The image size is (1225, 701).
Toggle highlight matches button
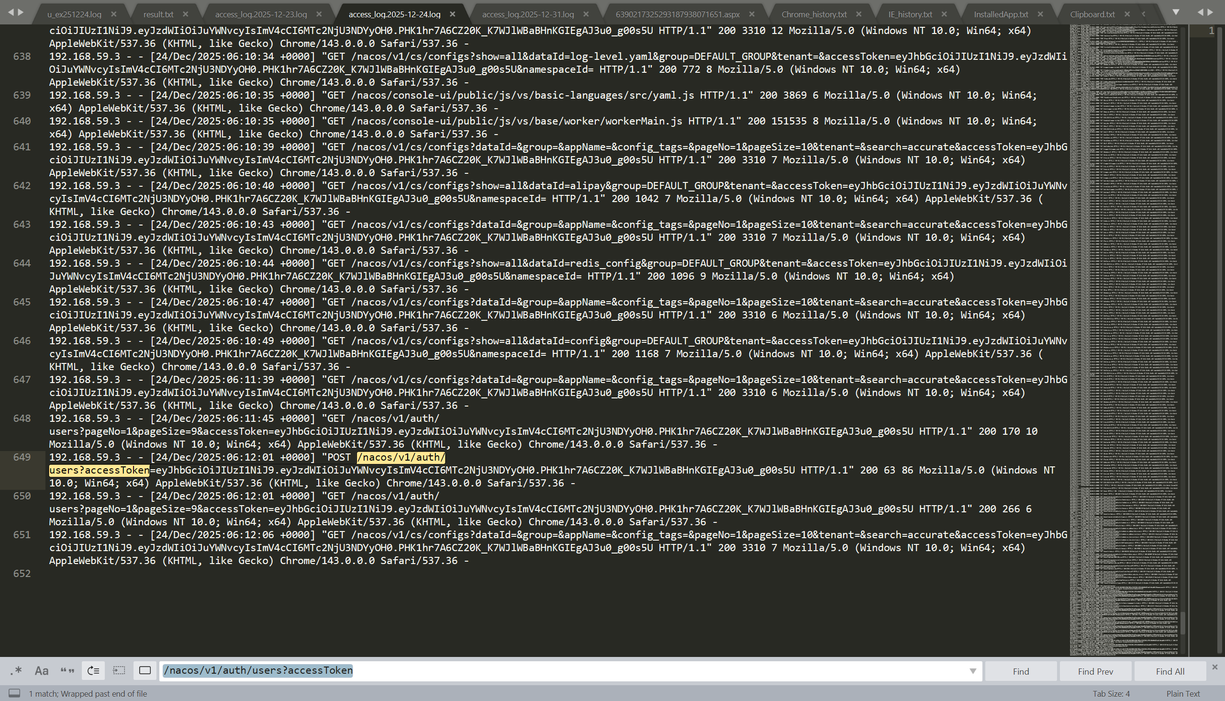point(145,671)
